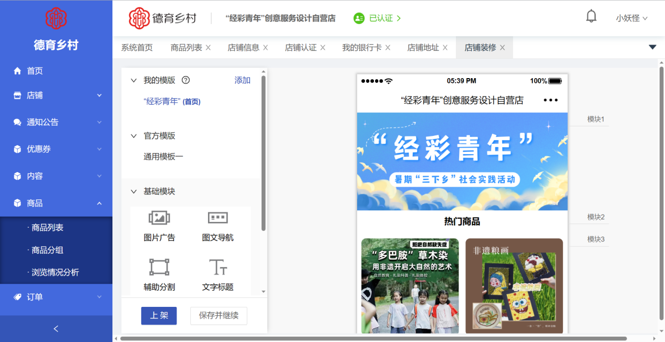Open the 小妖怪 user dropdown

[631, 18]
